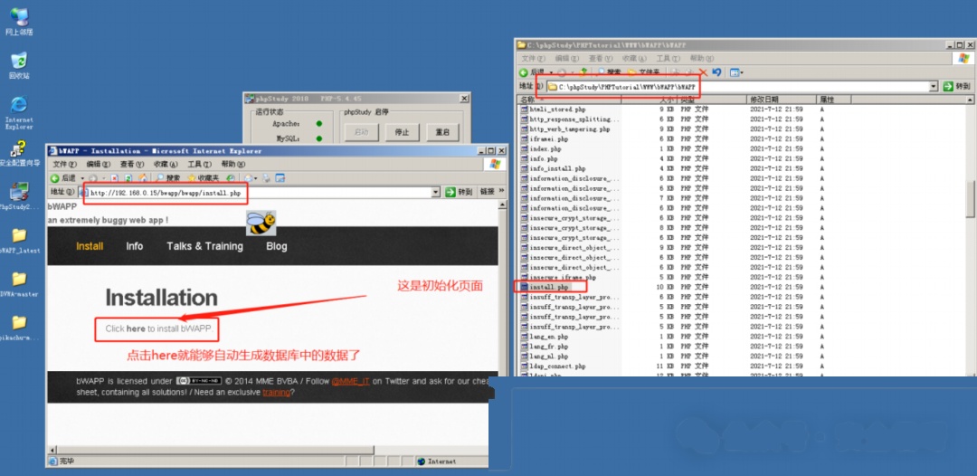This screenshot has width=977, height=476.
Task: Click 转到 Go button in Explorer window
Action: coord(956,87)
